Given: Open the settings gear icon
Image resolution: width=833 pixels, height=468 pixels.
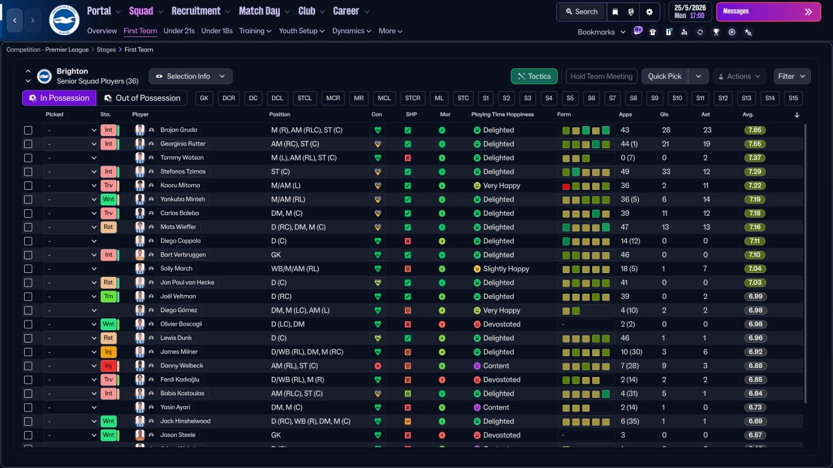Looking at the screenshot, I should pos(649,12).
